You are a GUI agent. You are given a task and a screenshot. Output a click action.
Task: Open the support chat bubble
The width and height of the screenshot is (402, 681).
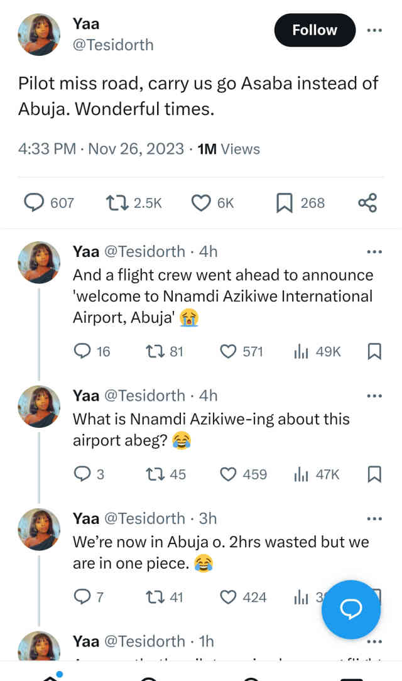coord(350,609)
